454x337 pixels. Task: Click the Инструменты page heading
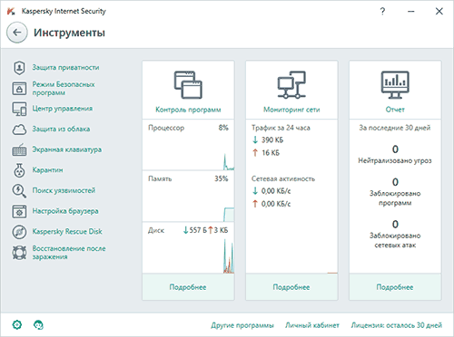69,33
